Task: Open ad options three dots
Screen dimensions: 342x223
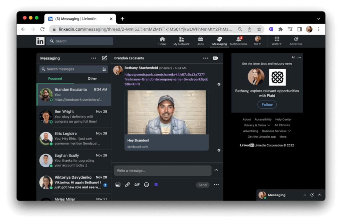Action: pyautogui.click(x=299, y=57)
